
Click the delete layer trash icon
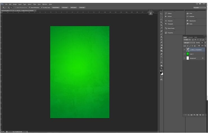[203, 115]
